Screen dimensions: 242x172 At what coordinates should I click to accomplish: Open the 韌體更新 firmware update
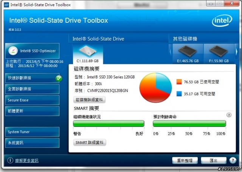point(32,111)
